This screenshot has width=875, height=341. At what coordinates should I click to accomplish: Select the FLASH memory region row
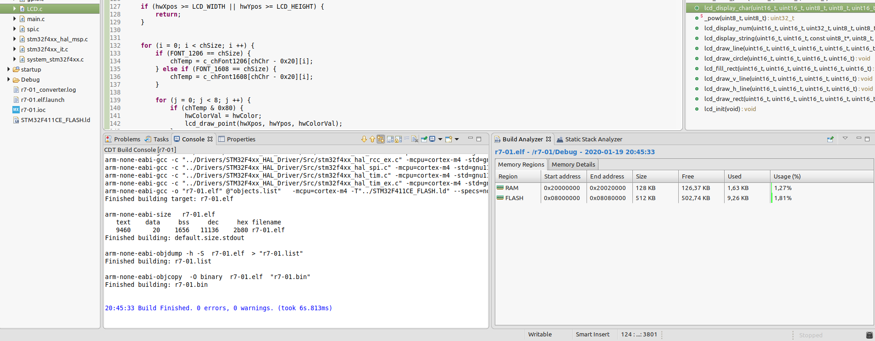tap(514, 198)
